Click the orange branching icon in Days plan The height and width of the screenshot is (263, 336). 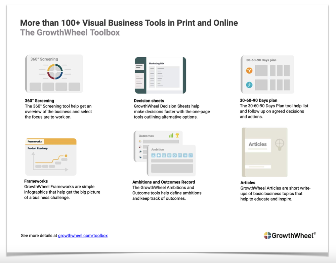point(249,70)
